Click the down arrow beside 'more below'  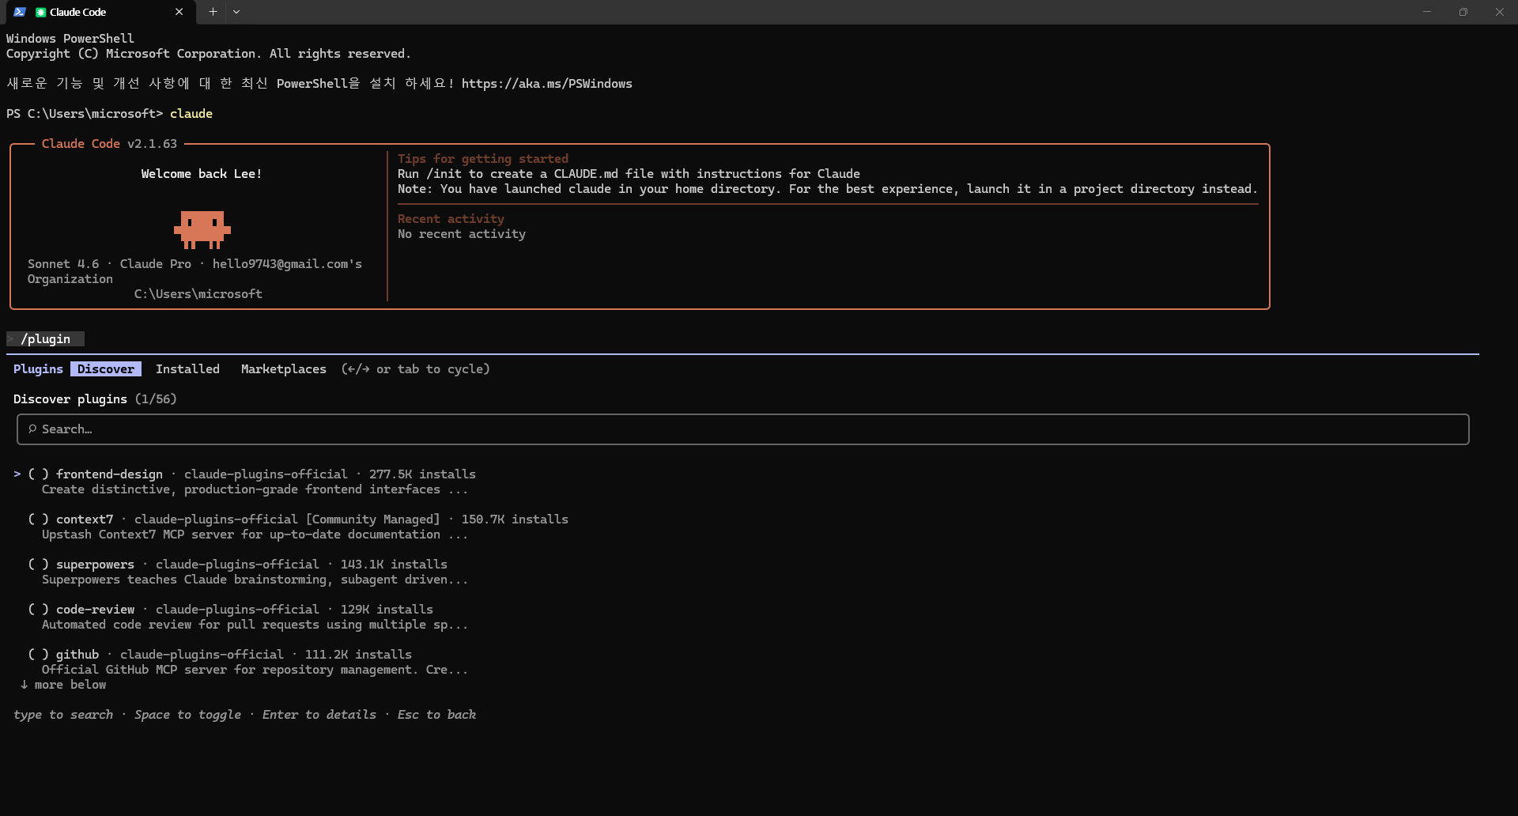(24, 685)
